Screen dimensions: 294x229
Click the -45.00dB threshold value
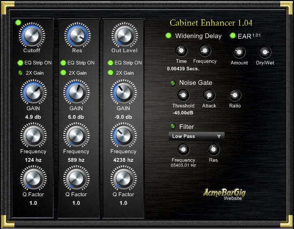pos(183,113)
